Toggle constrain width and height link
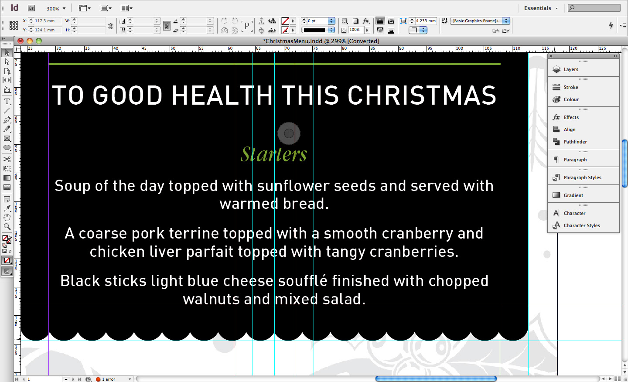Screen dimensions: 628x382 tap(111, 26)
